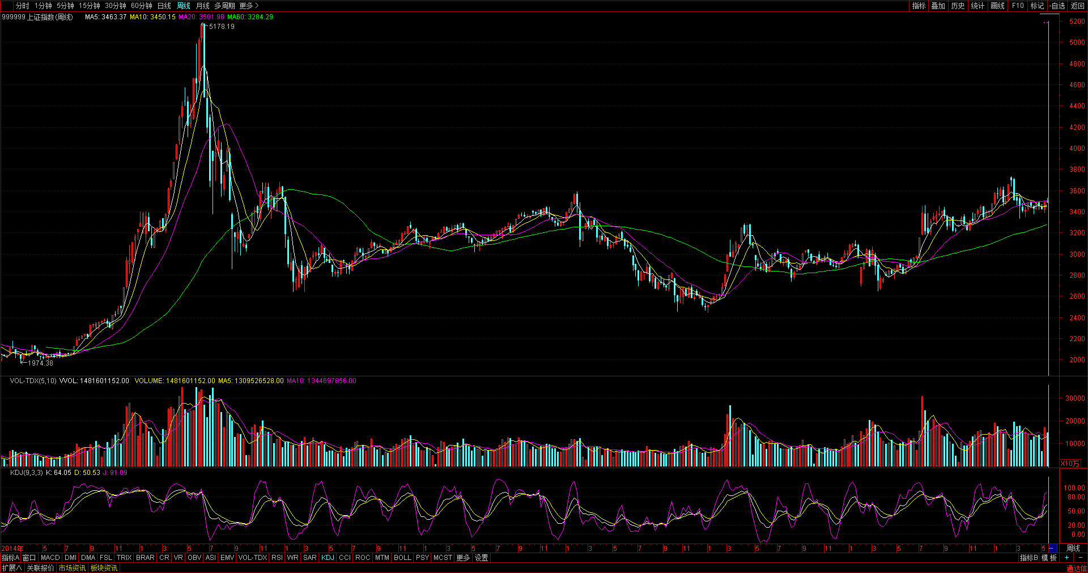Viewport: 1088px width, 573px height.
Task: Select the TRIX indicator
Action: [124, 558]
